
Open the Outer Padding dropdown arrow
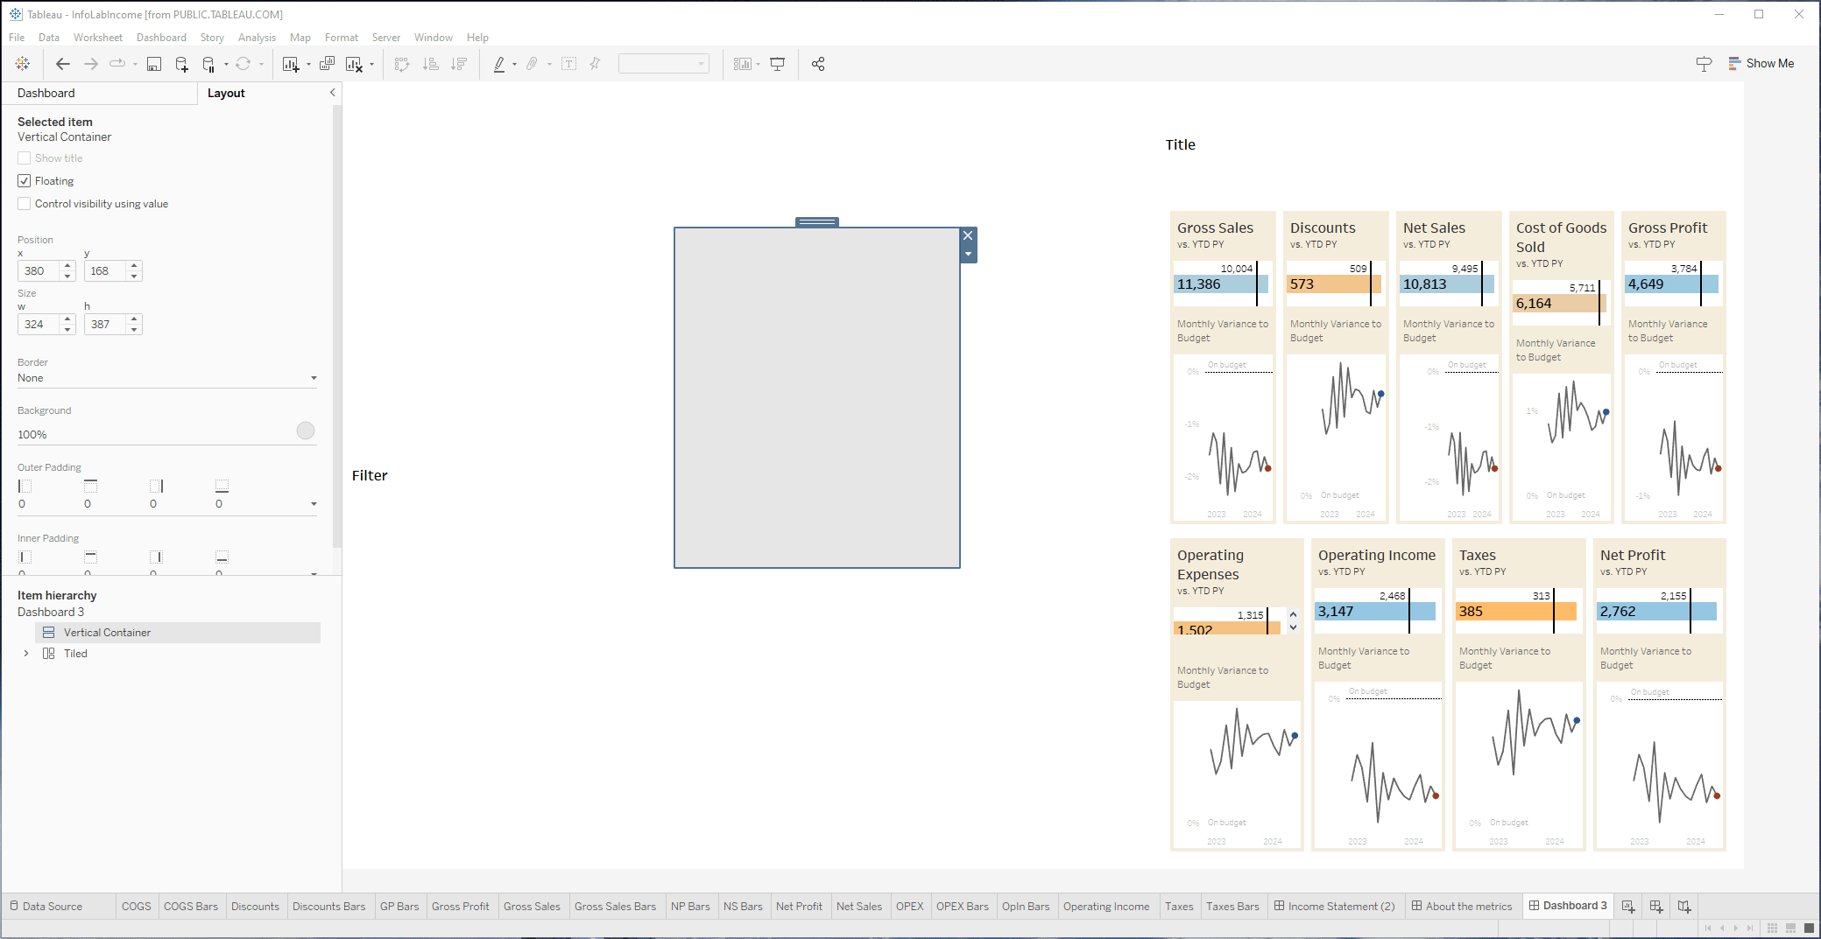314,504
